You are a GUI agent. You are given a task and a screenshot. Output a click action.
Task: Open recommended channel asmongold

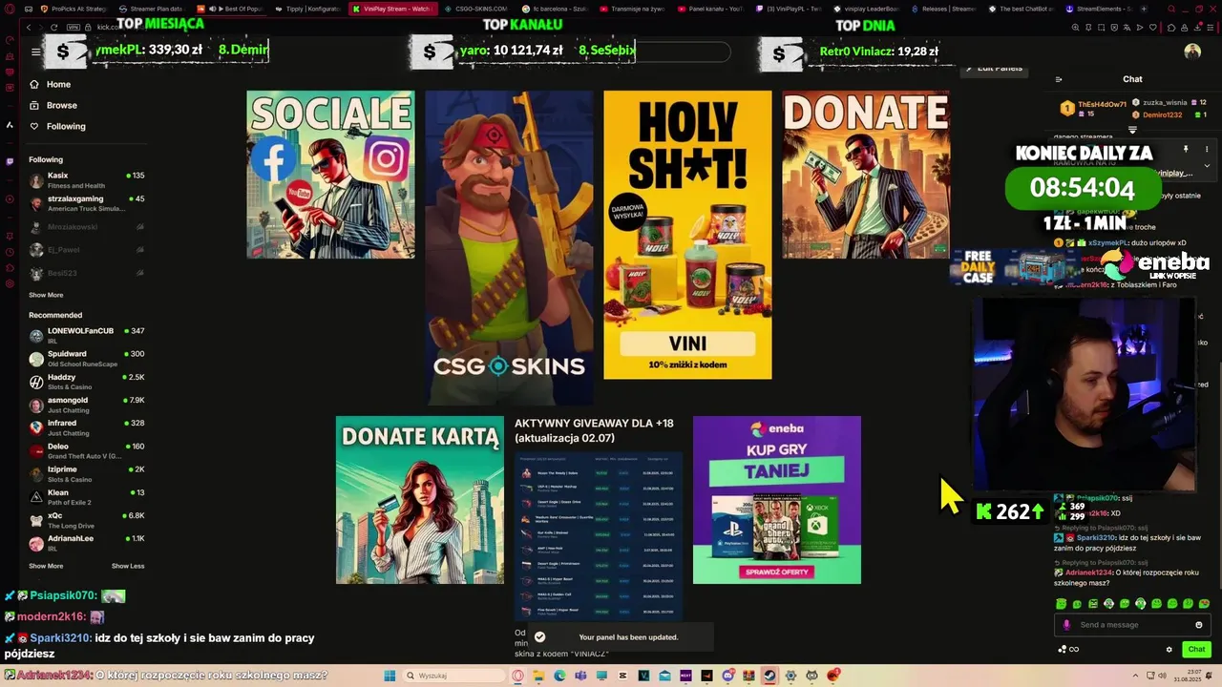[x=86, y=405]
